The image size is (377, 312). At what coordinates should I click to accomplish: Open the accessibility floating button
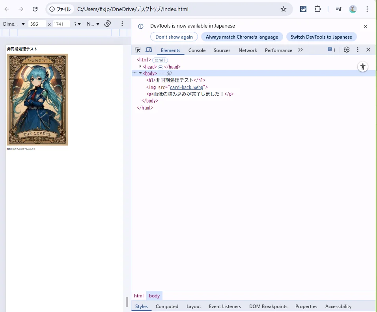coord(362,67)
